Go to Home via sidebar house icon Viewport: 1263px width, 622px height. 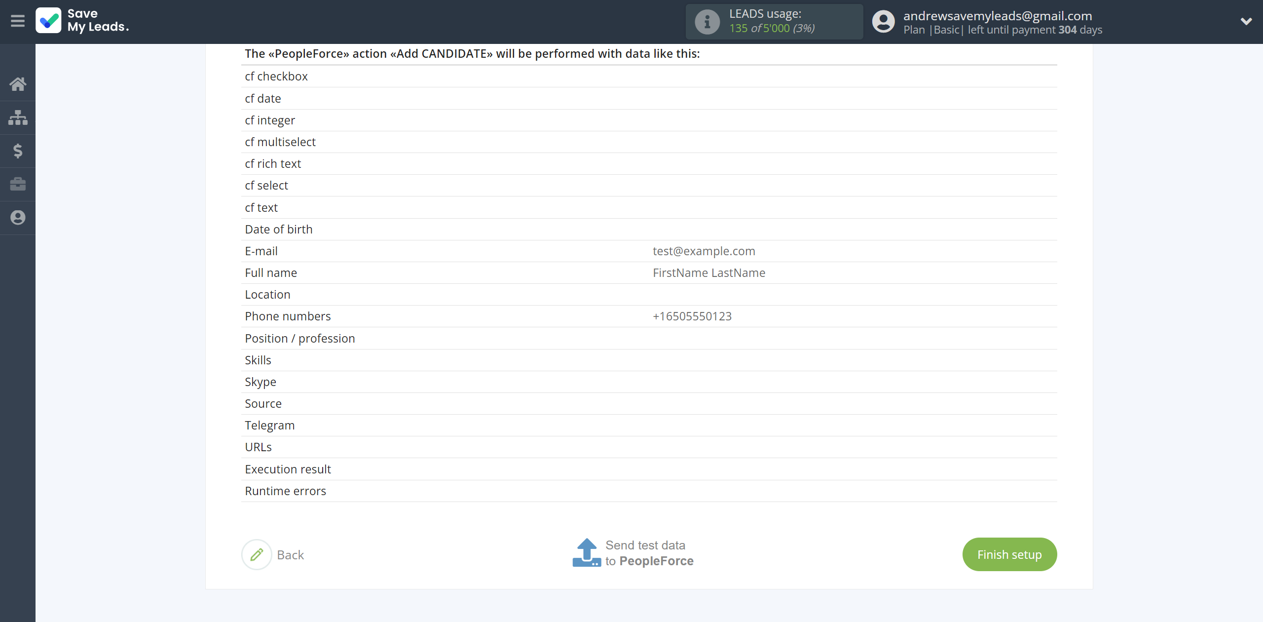(x=18, y=84)
